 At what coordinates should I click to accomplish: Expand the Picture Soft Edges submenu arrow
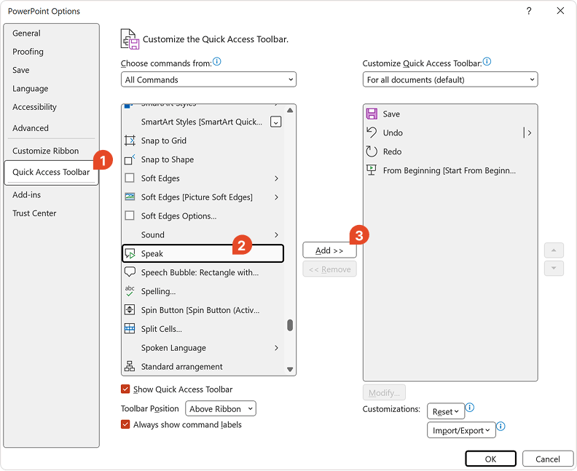point(276,197)
